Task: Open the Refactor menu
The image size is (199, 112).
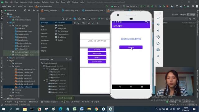Action: (45, 2)
